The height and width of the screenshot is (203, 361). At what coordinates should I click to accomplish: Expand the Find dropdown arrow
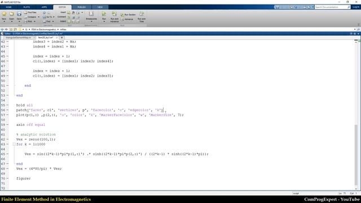coord(53,21)
